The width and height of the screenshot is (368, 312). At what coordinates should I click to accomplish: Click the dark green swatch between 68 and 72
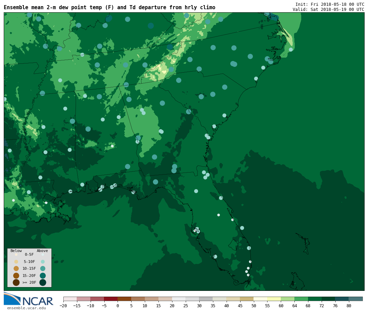[x=315, y=299]
